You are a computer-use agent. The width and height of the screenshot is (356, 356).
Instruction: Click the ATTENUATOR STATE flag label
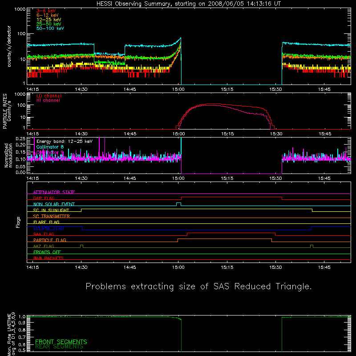click(x=54, y=192)
